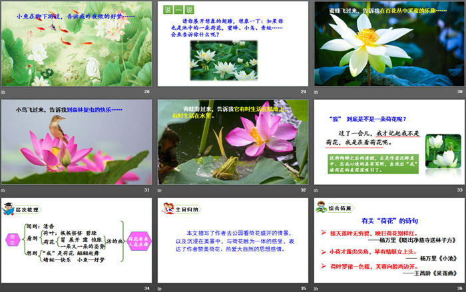The image size is (466, 292).
Task: Select slide 32 with frog on leaf
Action: [233, 142]
